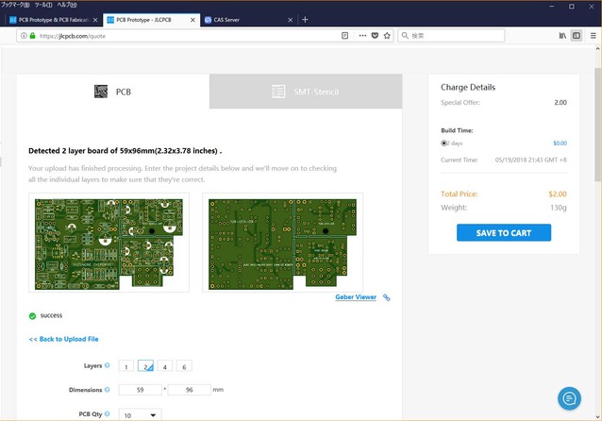Click the Current Time value text
The height and width of the screenshot is (421, 602).
[x=530, y=160]
